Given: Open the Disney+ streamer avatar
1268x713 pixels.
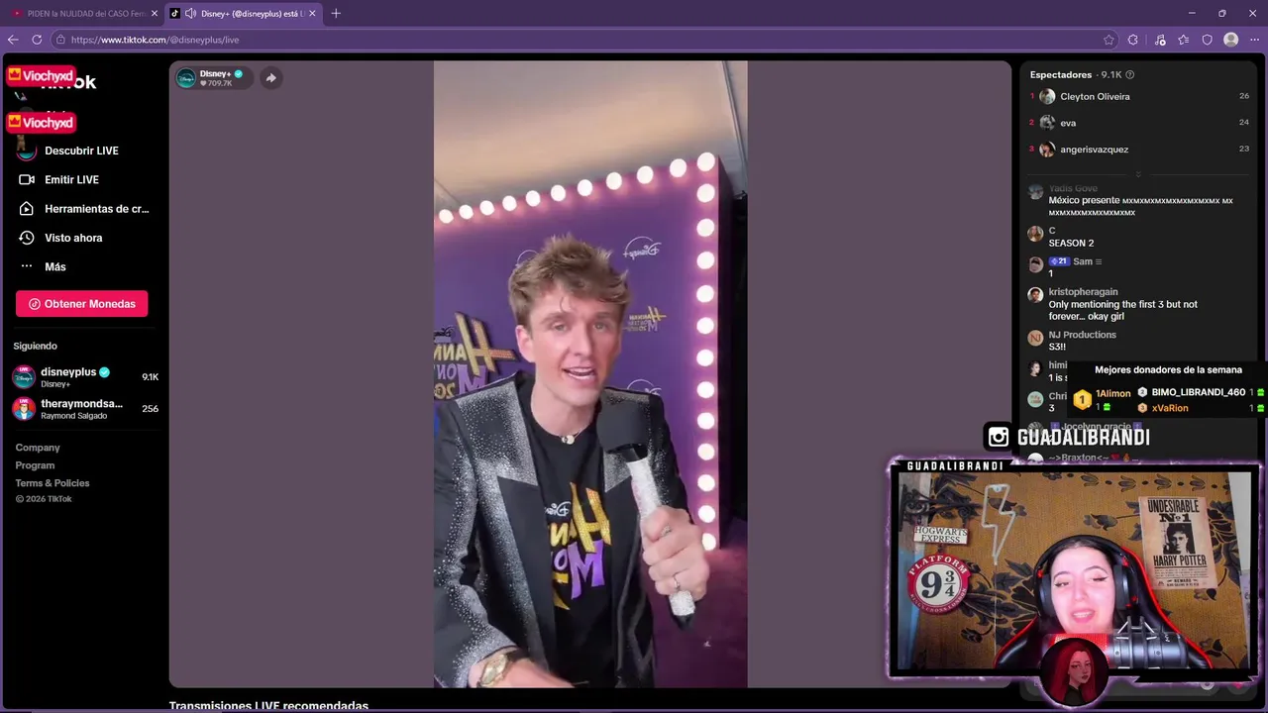Looking at the screenshot, I should tap(186, 78).
